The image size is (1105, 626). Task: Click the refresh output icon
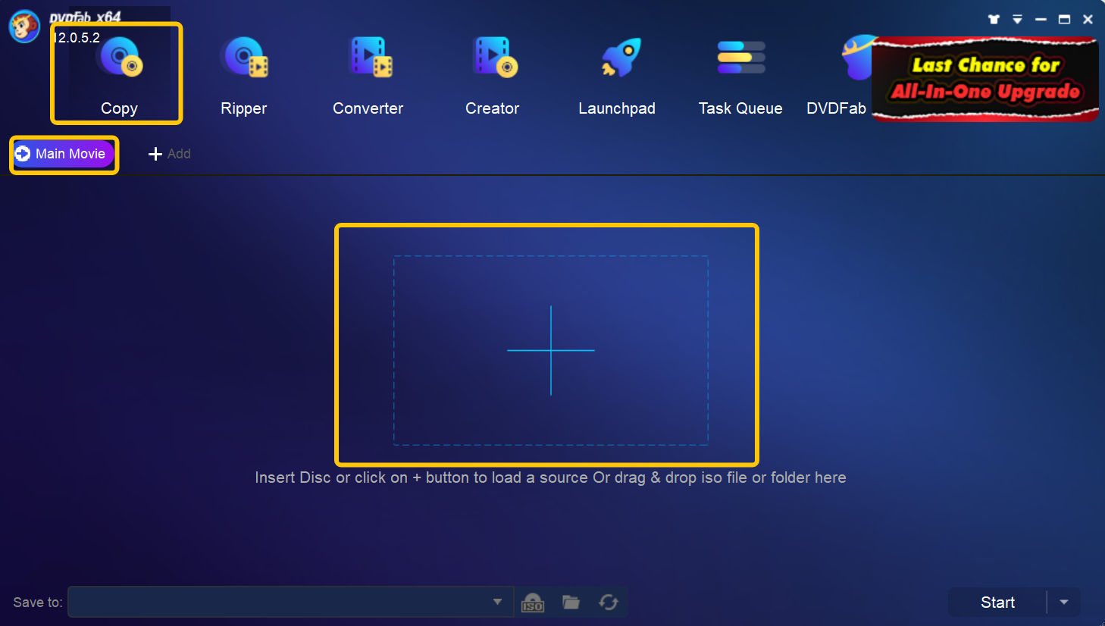click(x=609, y=602)
